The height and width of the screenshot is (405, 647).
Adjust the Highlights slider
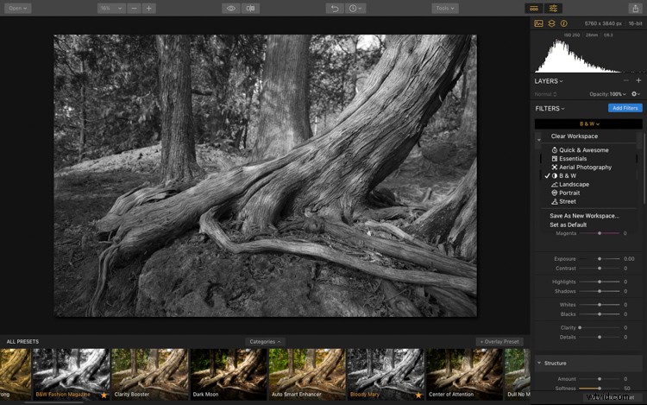600,282
